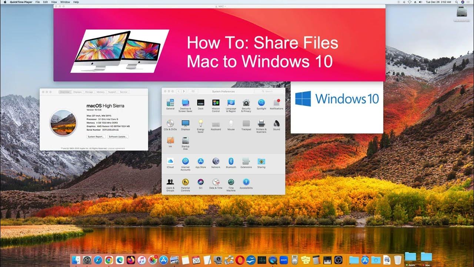474x267 pixels.
Task: Switch to the Service tab
Action: [x=124, y=92]
